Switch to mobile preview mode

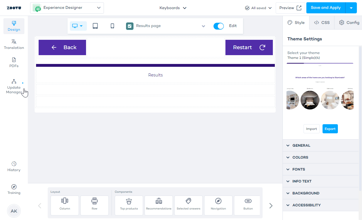click(x=112, y=26)
